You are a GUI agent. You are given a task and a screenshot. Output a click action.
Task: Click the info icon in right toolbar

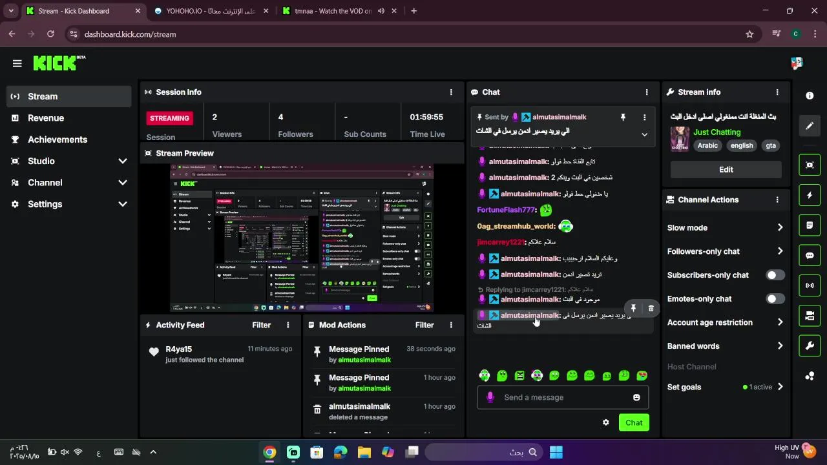click(x=810, y=96)
